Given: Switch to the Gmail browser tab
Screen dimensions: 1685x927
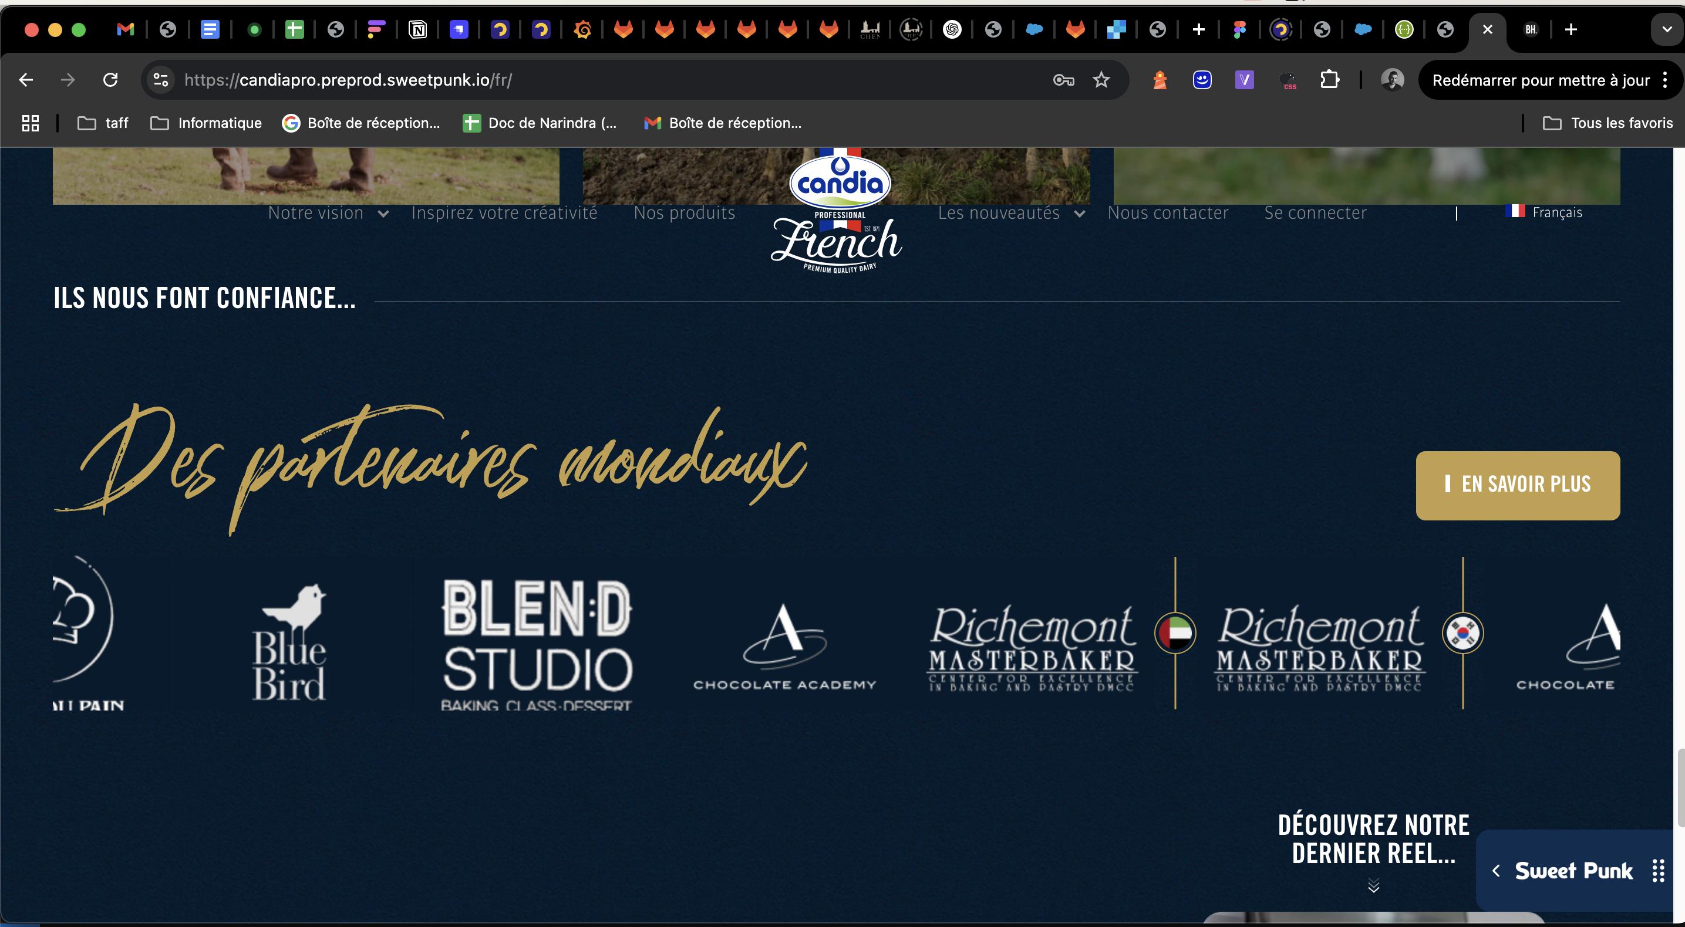Looking at the screenshot, I should click(x=125, y=29).
